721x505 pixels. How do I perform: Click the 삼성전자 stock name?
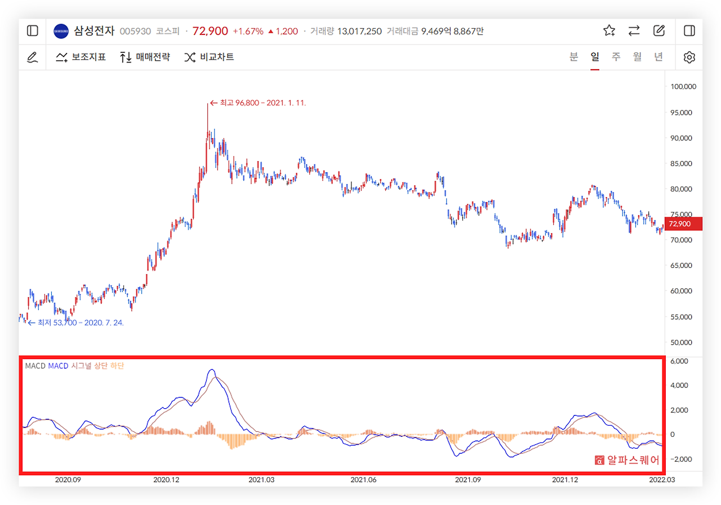[x=94, y=31]
